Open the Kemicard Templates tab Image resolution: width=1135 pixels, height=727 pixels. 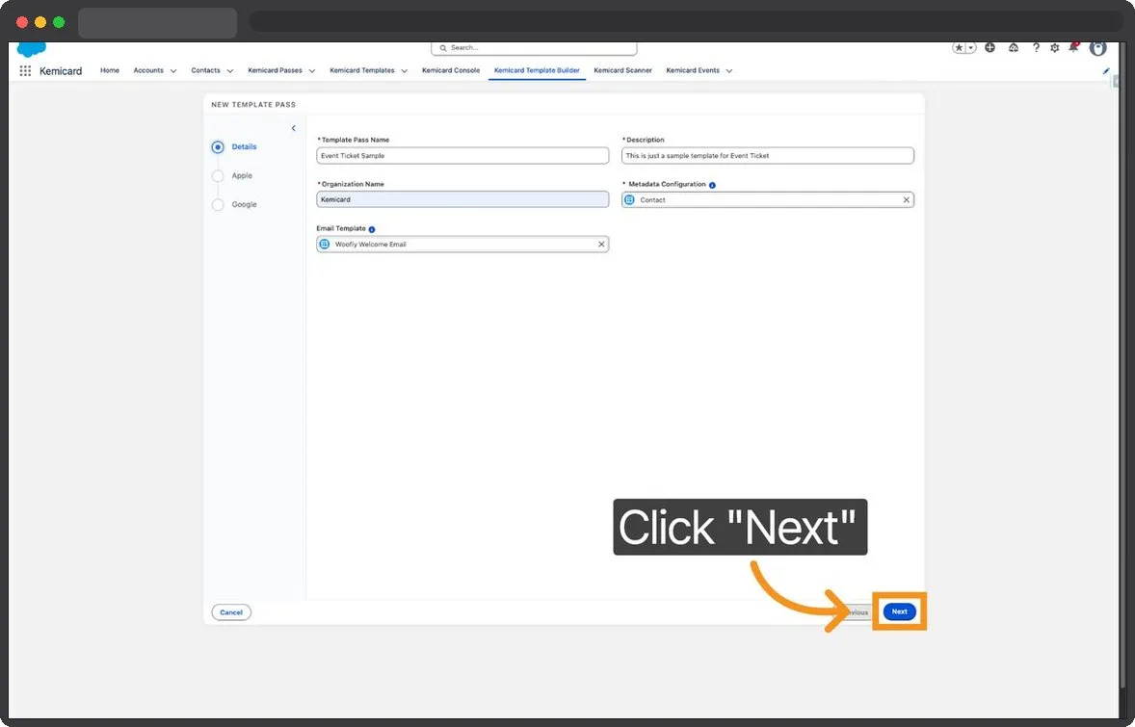tap(362, 70)
